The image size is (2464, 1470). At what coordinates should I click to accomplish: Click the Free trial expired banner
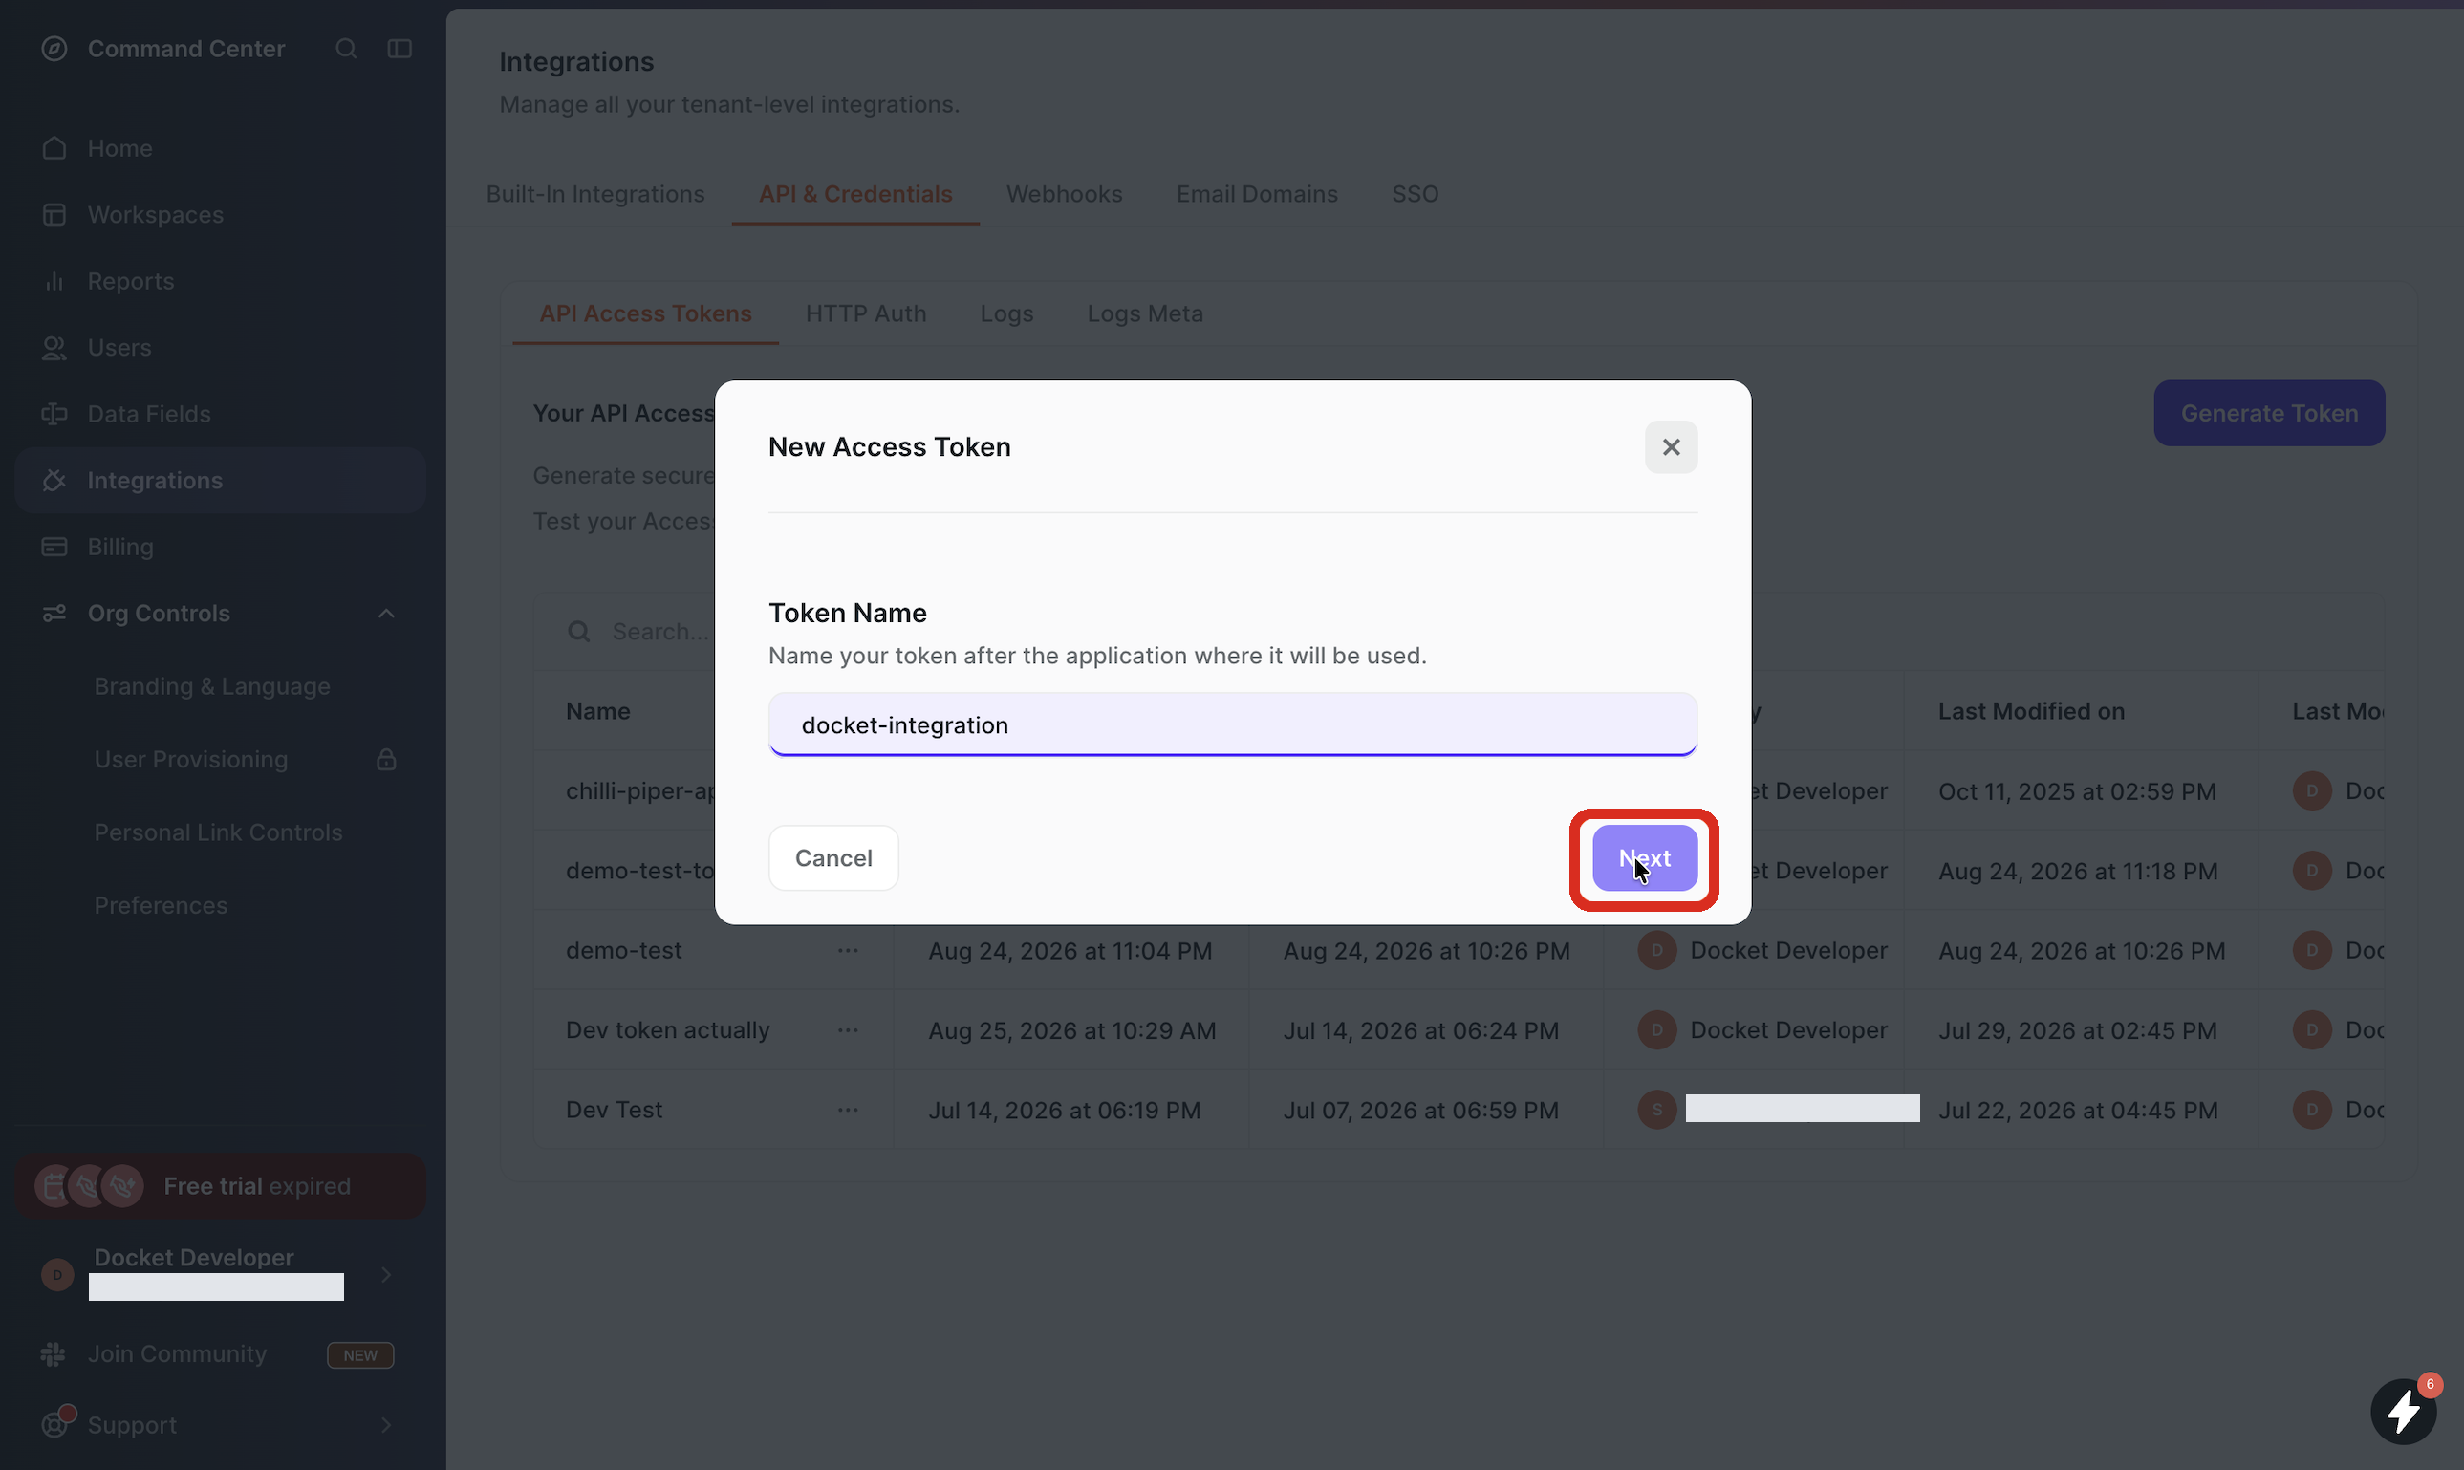220,1187
